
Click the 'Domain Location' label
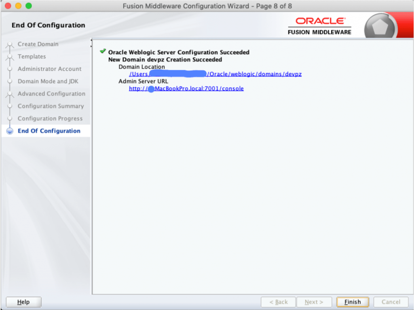142,67
